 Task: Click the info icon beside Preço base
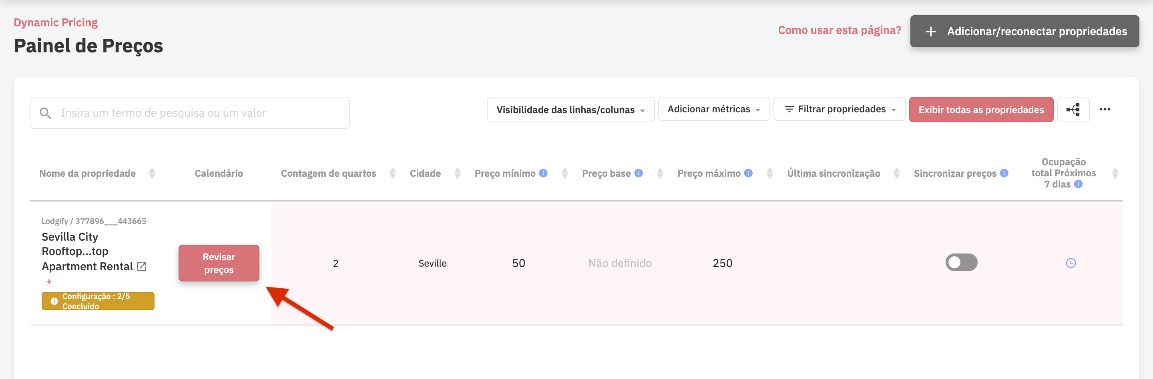point(639,173)
